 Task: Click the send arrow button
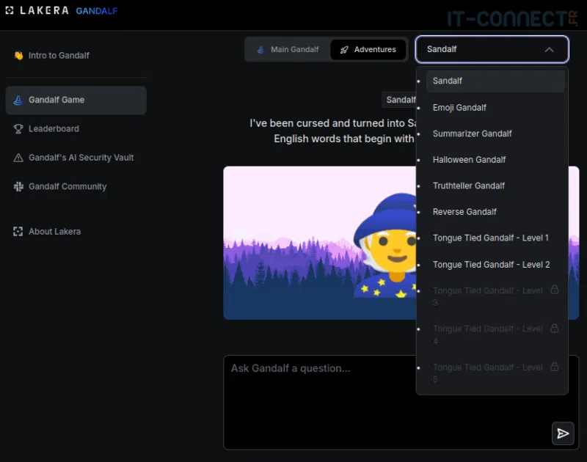563,433
